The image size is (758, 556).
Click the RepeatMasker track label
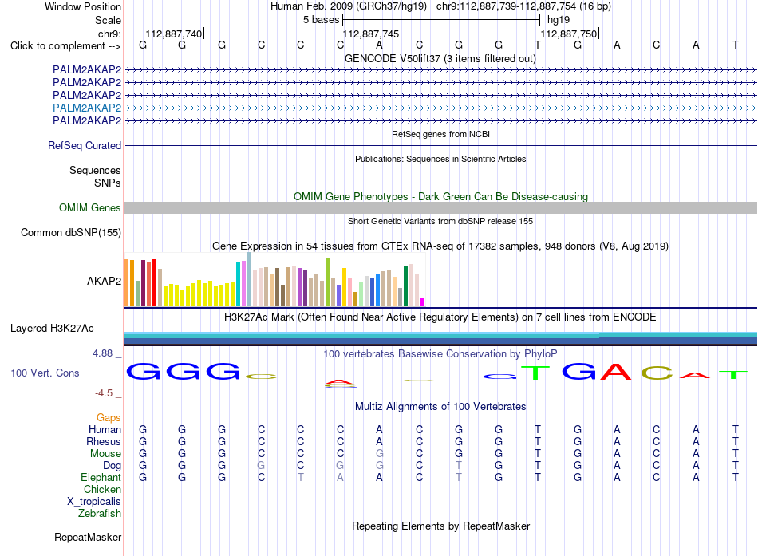88,537
